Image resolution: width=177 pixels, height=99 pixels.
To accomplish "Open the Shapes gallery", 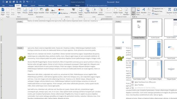I will pos(36,12).
